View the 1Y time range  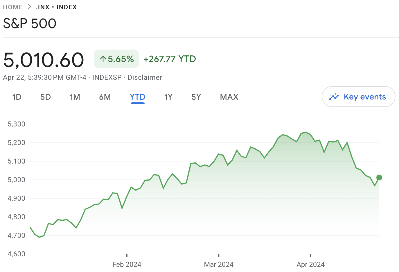point(168,97)
